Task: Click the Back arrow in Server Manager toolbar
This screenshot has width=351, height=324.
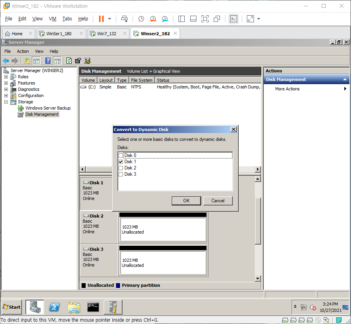Action: [6, 61]
